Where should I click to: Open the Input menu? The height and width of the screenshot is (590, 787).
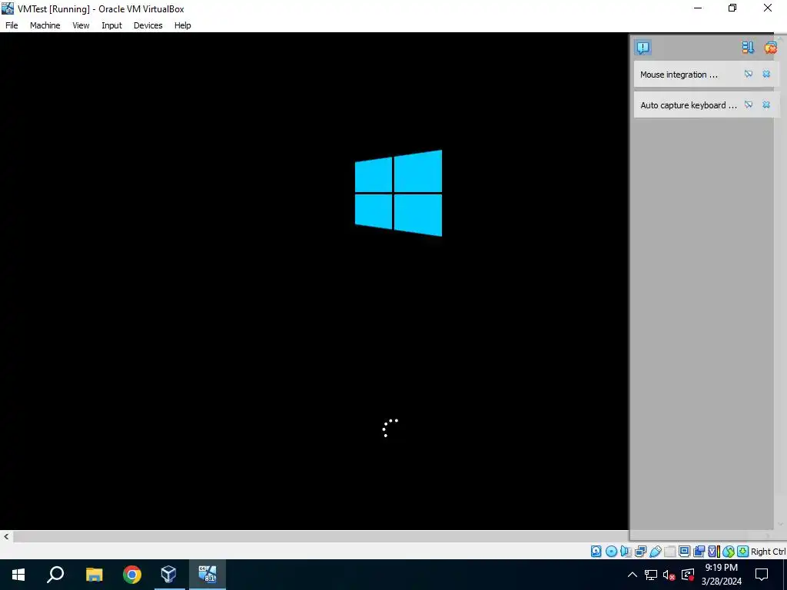[111, 25]
